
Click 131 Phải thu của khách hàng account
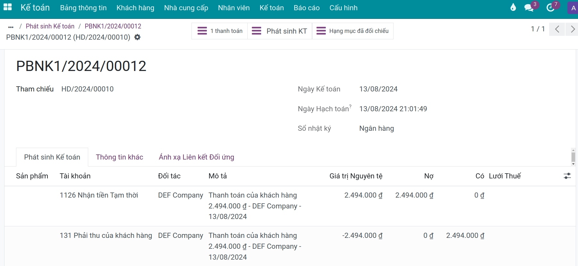106,236
